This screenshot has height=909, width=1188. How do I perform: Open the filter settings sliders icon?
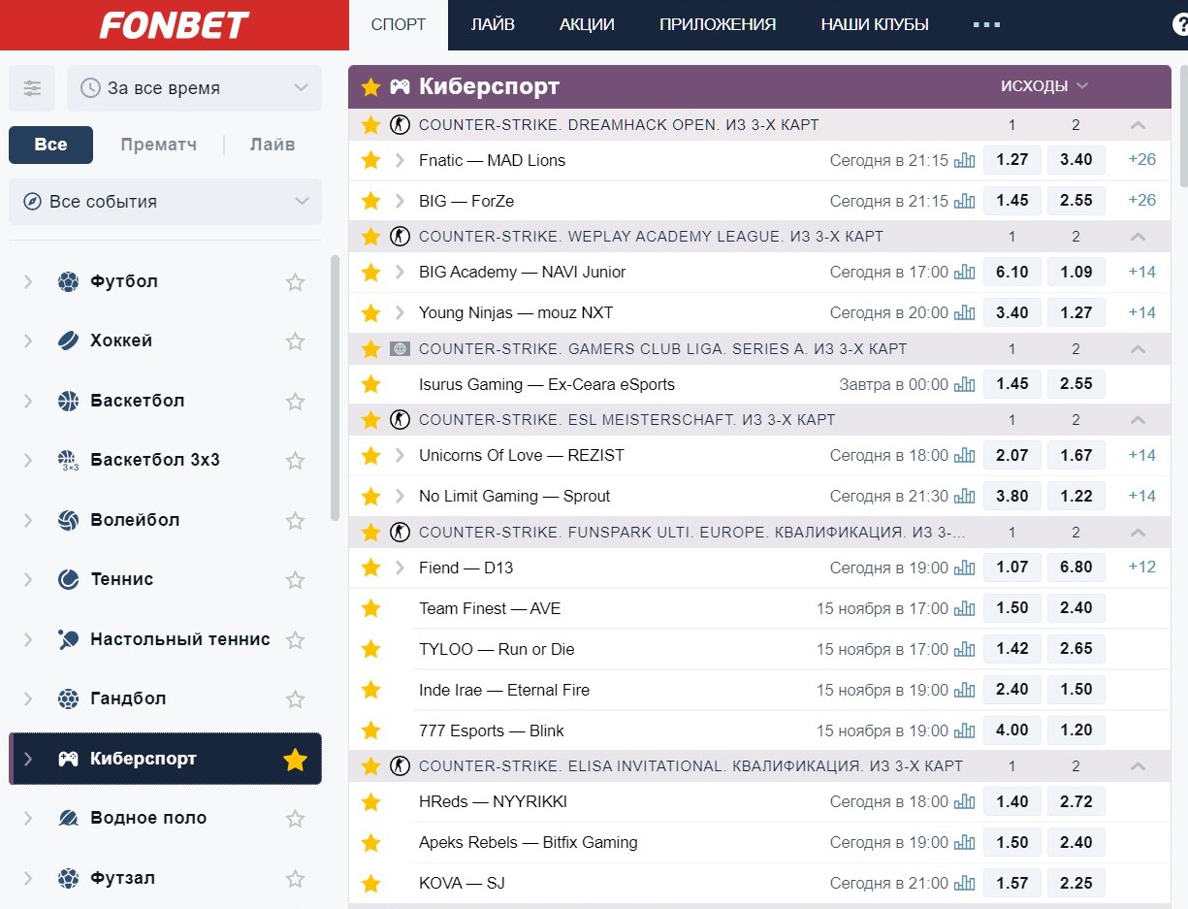tap(32, 88)
